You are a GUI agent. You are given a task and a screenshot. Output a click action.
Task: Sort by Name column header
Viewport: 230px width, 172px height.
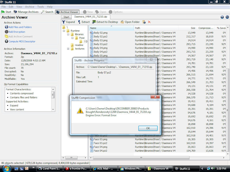111,28
